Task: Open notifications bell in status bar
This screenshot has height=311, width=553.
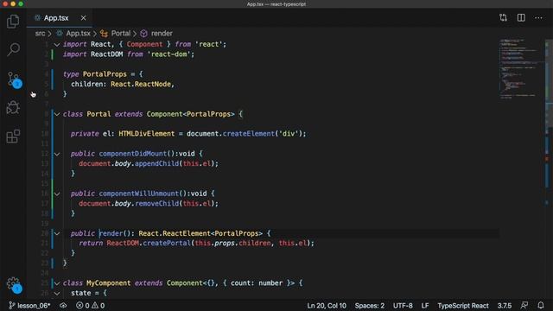Action: 541,305
